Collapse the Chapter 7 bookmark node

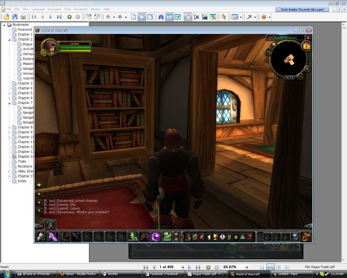[9, 103]
